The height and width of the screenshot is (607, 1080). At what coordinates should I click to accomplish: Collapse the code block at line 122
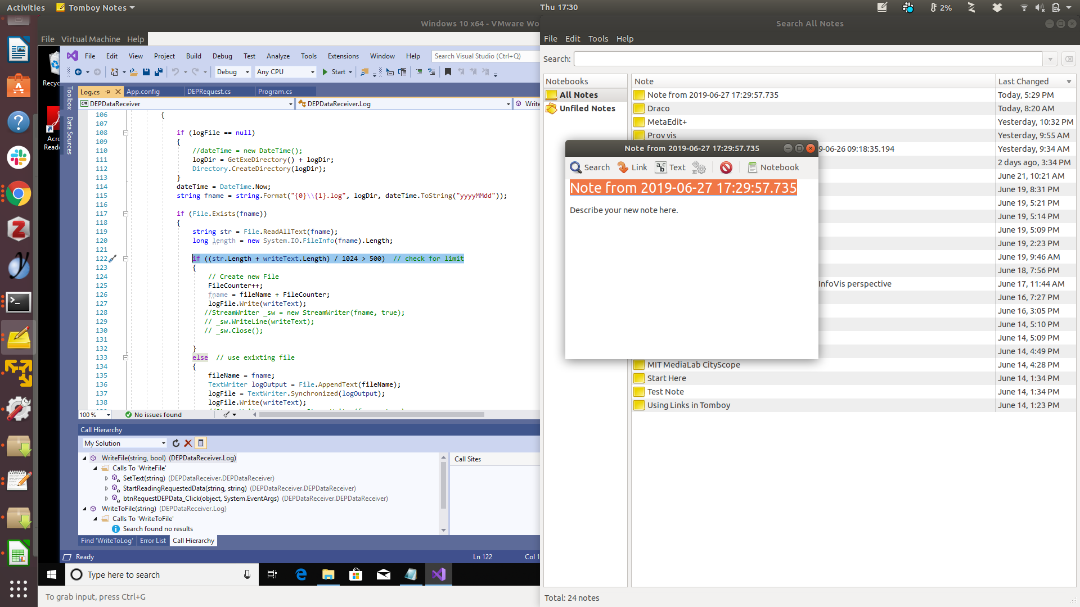[x=125, y=259]
